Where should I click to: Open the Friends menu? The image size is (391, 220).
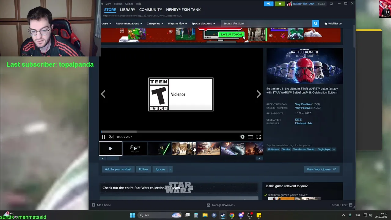pos(118,4)
